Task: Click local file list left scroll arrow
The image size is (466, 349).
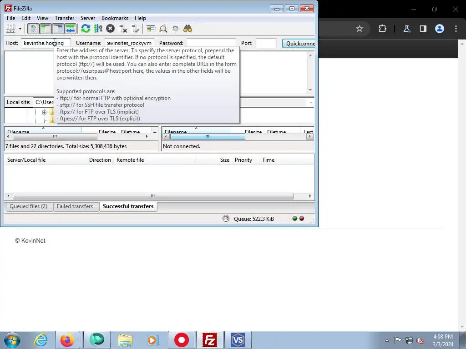Action: [x=8, y=136]
